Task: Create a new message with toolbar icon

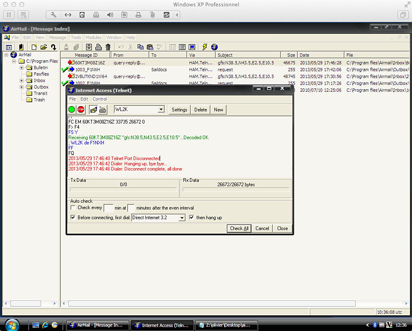Action: (x=34, y=47)
